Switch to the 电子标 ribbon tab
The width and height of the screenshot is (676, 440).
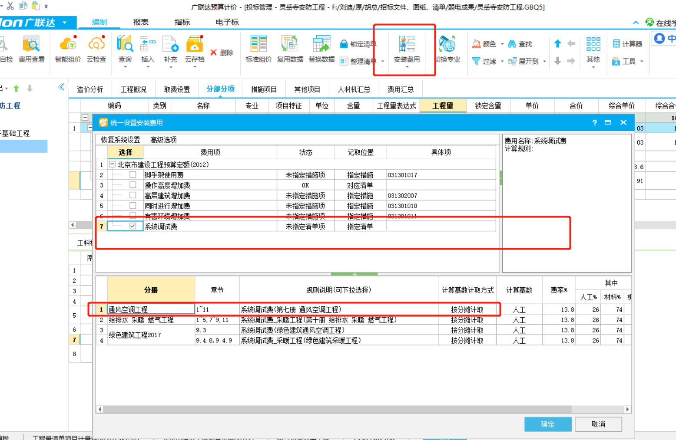(227, 22)
